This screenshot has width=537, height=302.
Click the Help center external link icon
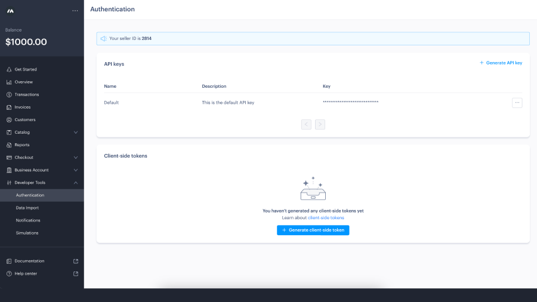coord(76,273)
